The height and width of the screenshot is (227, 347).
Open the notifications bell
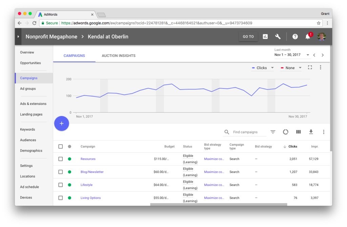(x=308, y=37)
